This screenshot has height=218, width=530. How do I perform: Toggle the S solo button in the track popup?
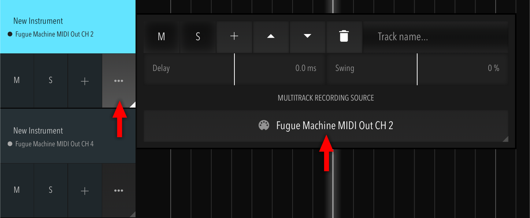(198, 37)
